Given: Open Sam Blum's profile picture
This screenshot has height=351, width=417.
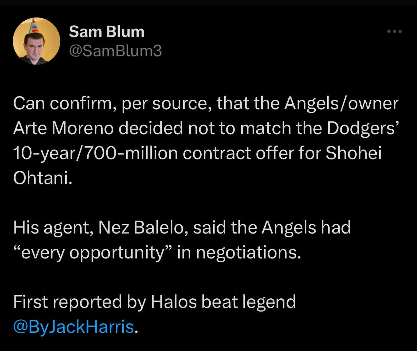Looking at the screenshot, I should click(36, 41).
